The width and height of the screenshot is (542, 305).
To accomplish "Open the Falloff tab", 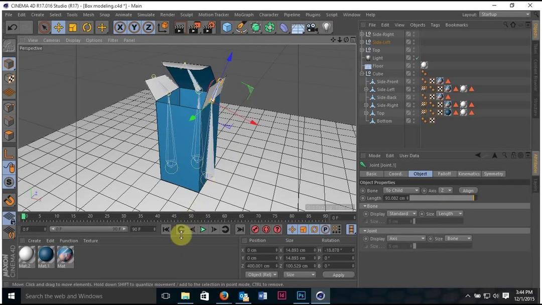I will (x=444, y=174).
